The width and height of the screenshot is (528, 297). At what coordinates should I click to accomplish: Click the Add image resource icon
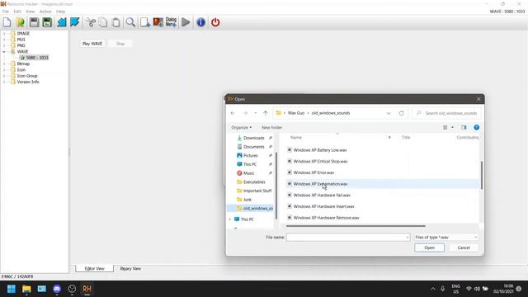[158, 22]
